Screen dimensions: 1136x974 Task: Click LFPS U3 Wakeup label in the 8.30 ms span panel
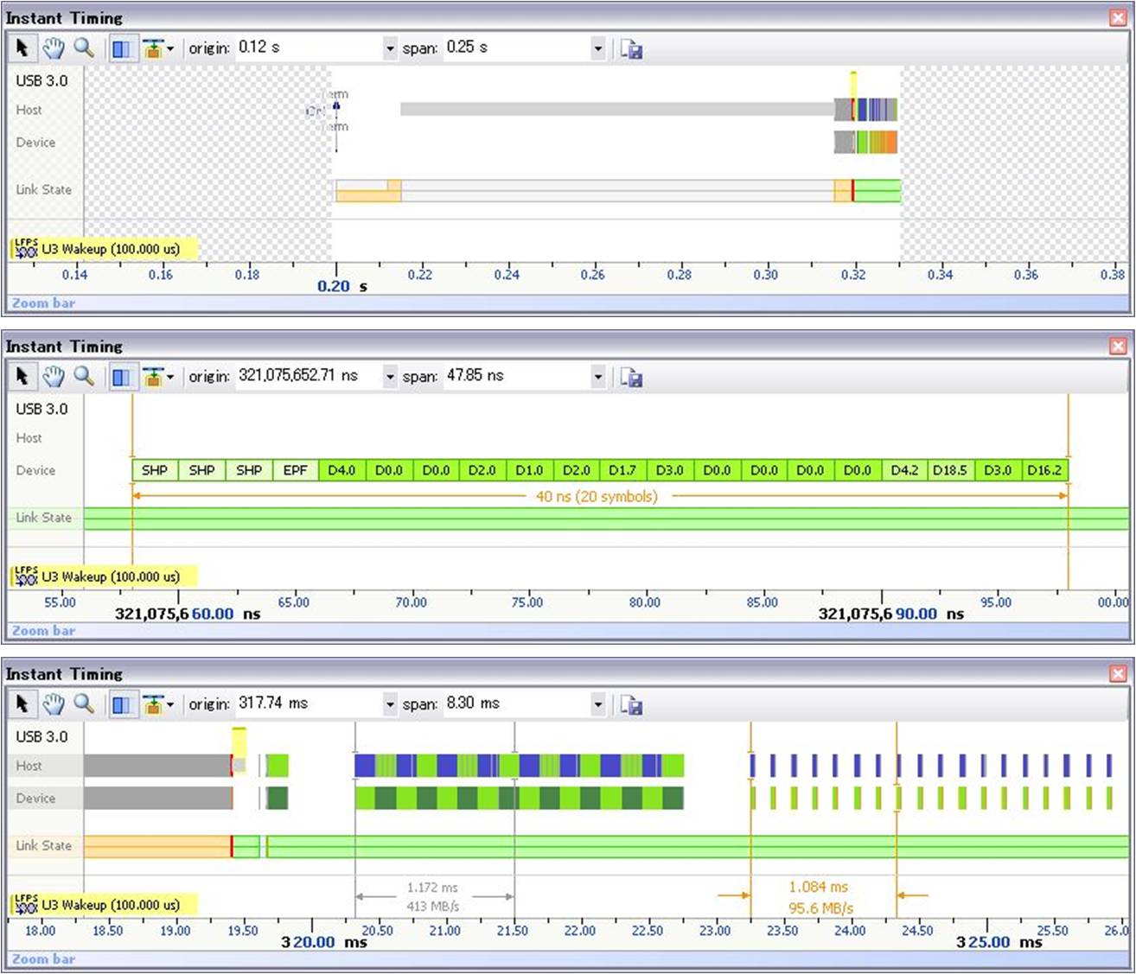(x=104, y=905)
